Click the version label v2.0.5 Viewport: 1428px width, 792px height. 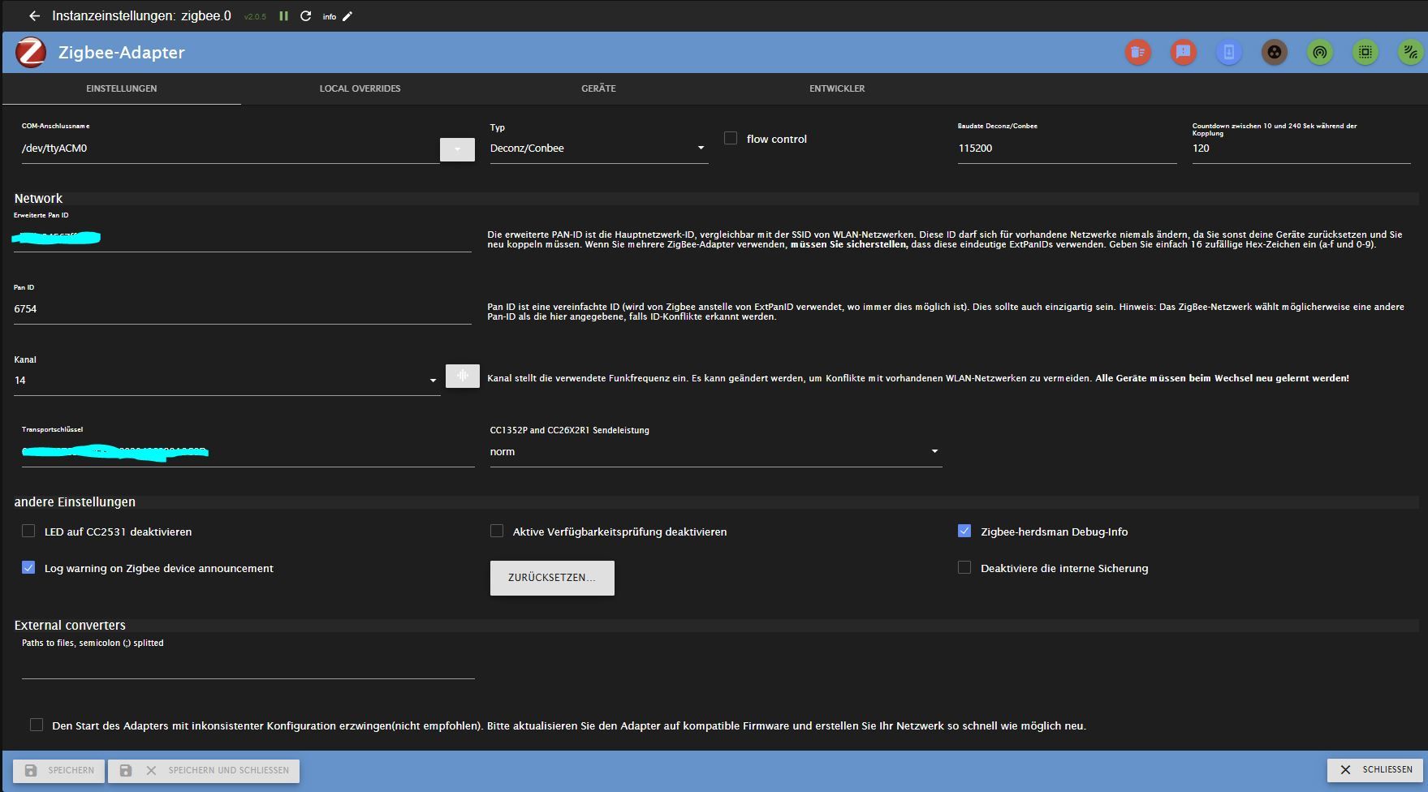tap(255, 17)
